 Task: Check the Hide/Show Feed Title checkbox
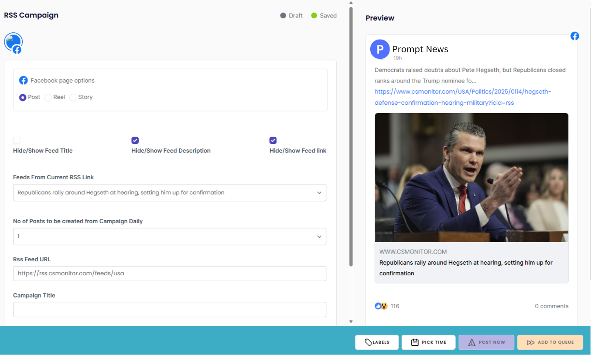pos(17,141)
